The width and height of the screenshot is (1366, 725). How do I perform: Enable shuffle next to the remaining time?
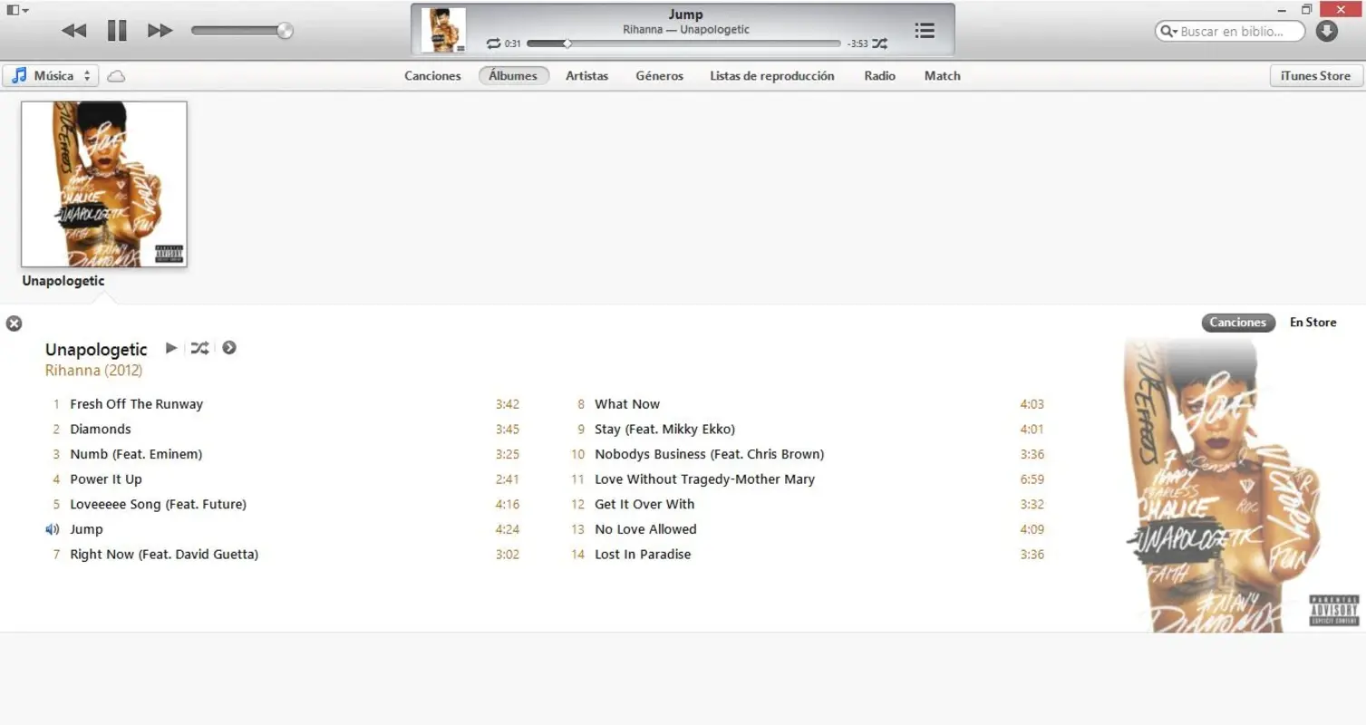[x=878, y=43]
